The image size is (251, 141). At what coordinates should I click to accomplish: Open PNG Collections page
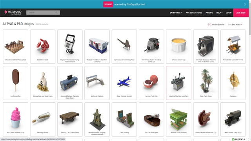(x=194, y=13)
